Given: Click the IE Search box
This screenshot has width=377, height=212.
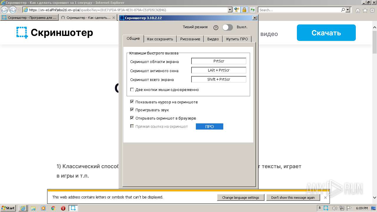Looking at the screenshot, I should click(x=299, y=10).
